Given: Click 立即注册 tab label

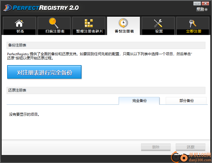Looking at the screenshot, I should point(194,31).
